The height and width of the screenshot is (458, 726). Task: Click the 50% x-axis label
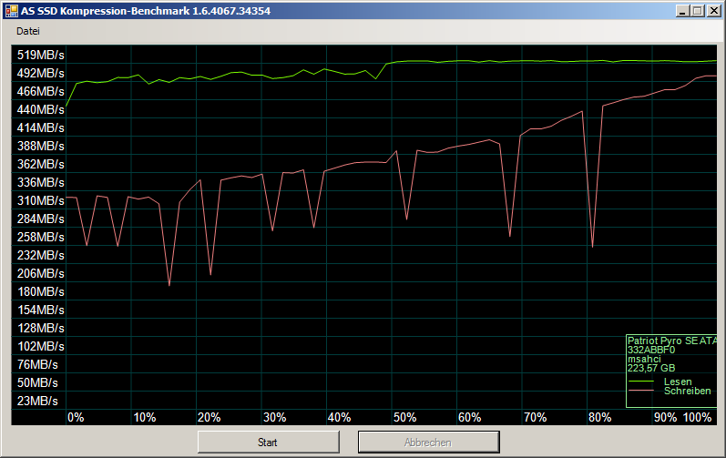pyautogui.click(x=404, y=417)
